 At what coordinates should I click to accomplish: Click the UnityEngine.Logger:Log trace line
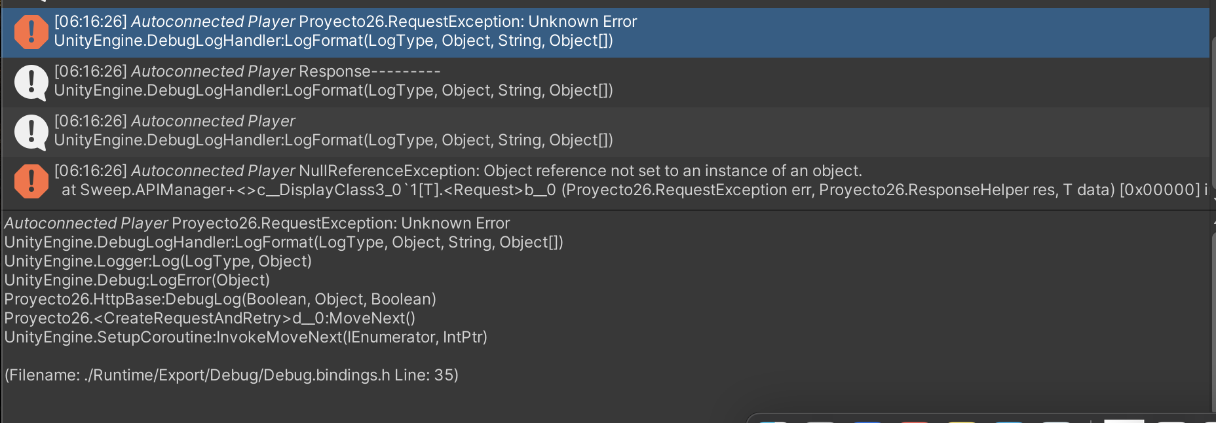coord(157,261)
